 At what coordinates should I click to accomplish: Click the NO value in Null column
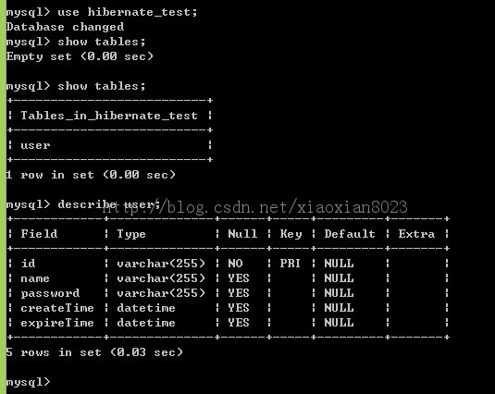pos(235,264)
